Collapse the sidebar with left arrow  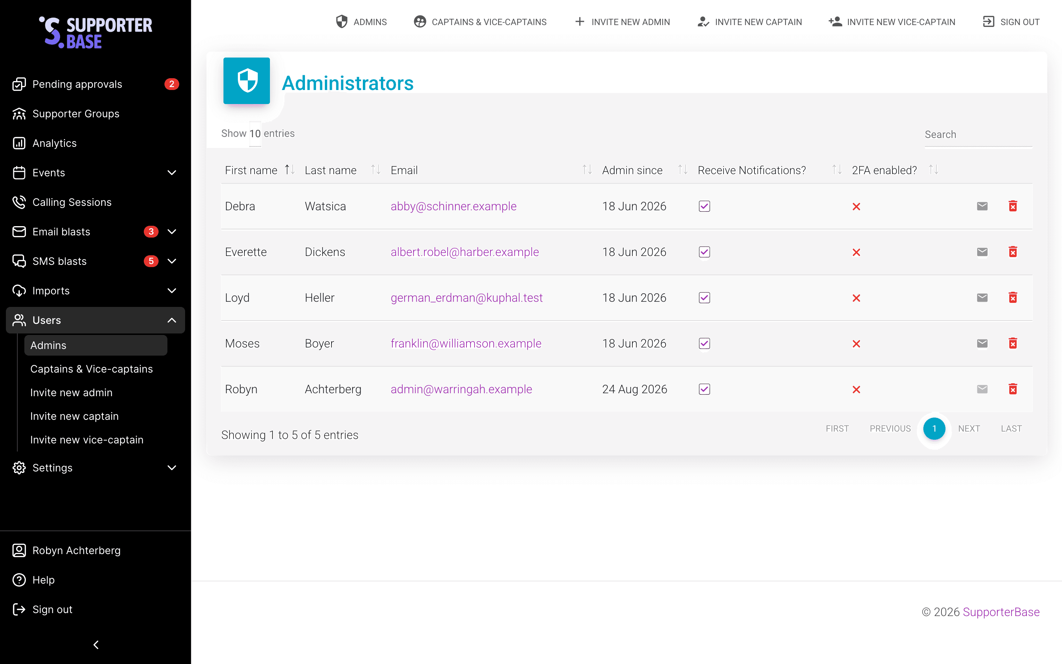pos(96,644)
